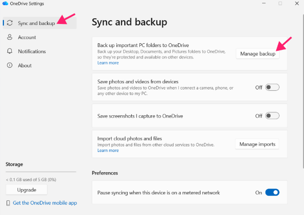
Task: Enable Save photos and videos from devices
Action: coord(272,88)
